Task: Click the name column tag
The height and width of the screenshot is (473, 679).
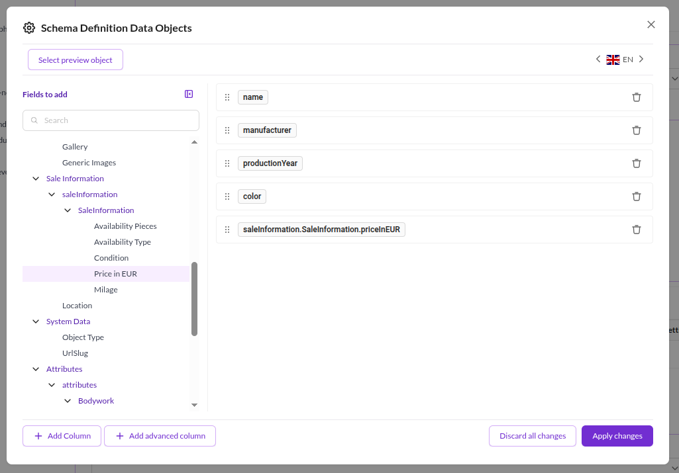Action: point(253,97)
